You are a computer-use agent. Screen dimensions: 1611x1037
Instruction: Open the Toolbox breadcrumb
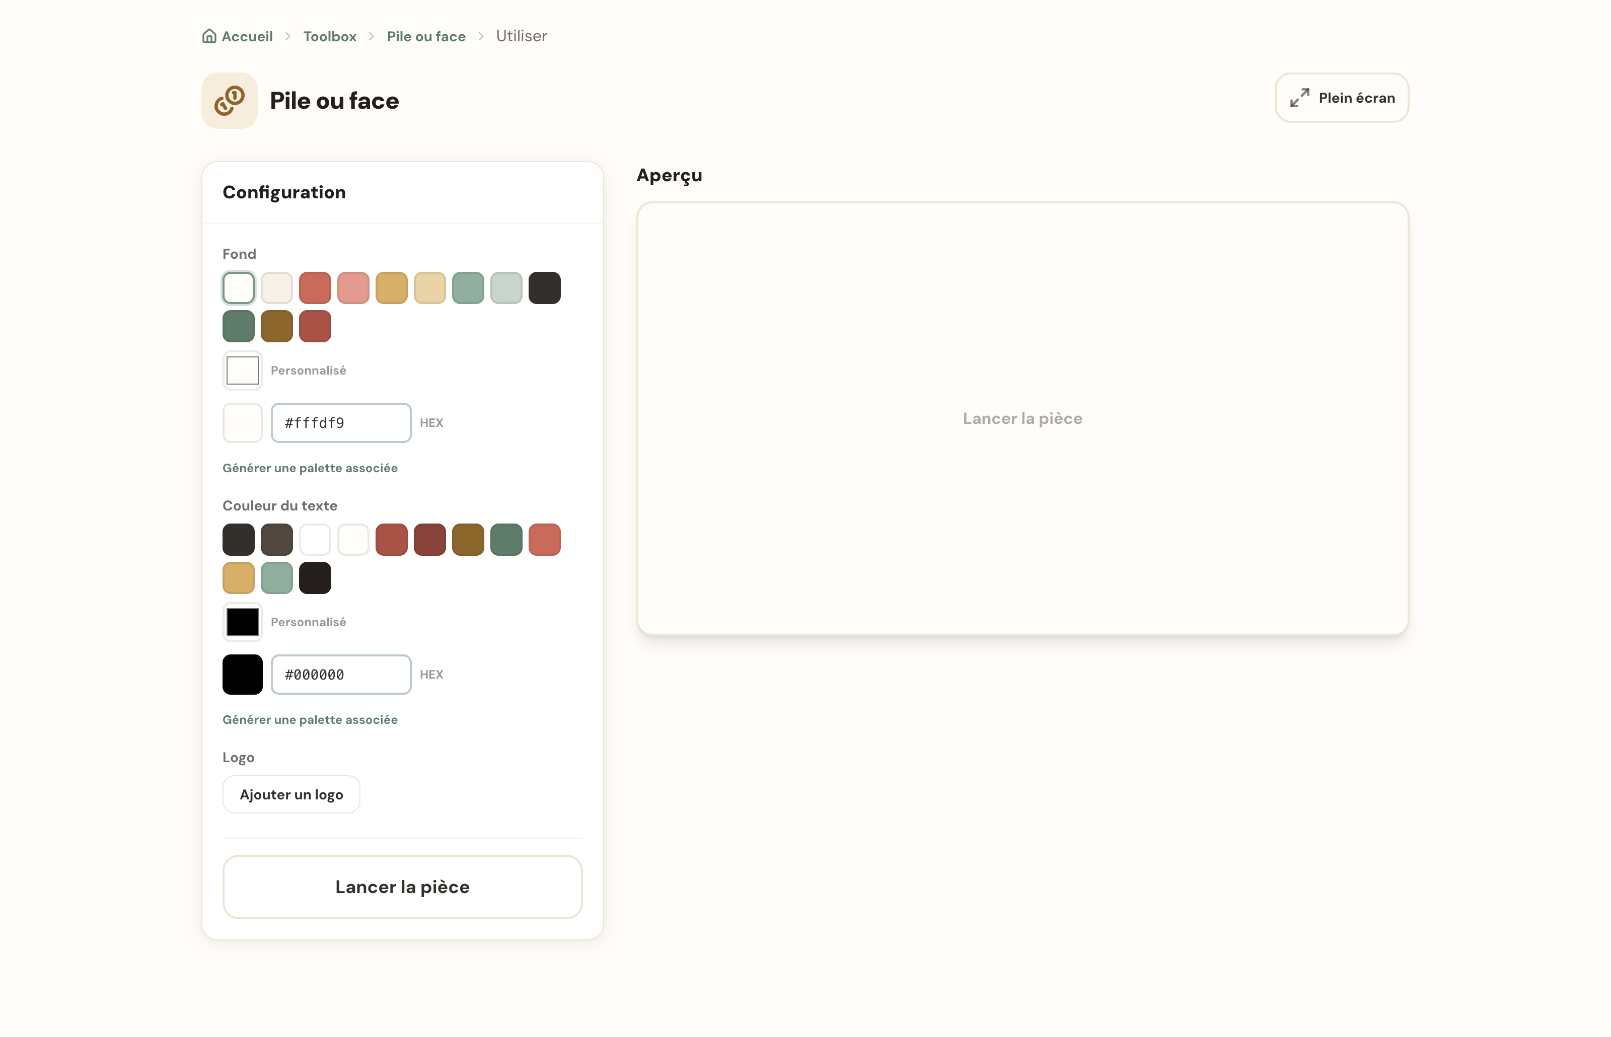pos(329,36)
